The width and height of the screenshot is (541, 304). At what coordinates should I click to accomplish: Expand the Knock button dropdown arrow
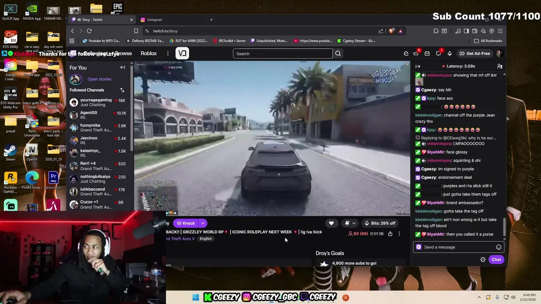(x=203, y=223)
